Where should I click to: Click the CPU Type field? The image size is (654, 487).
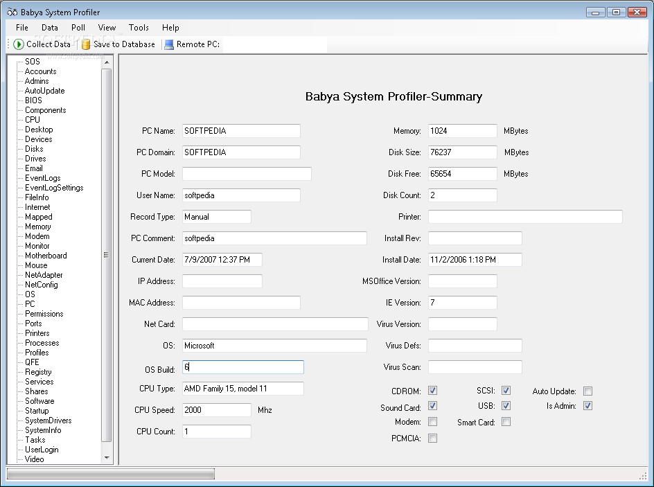click(243, 389)
